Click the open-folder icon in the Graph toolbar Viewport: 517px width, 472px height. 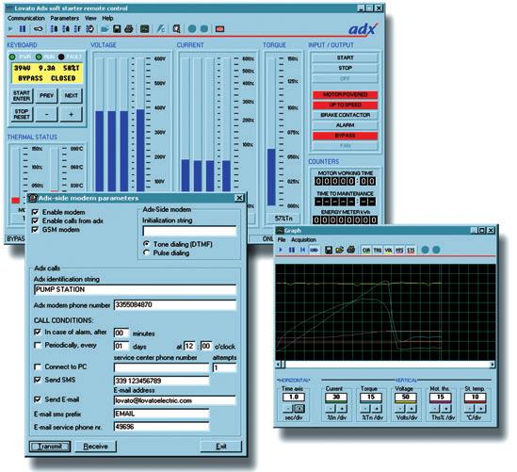339,250
